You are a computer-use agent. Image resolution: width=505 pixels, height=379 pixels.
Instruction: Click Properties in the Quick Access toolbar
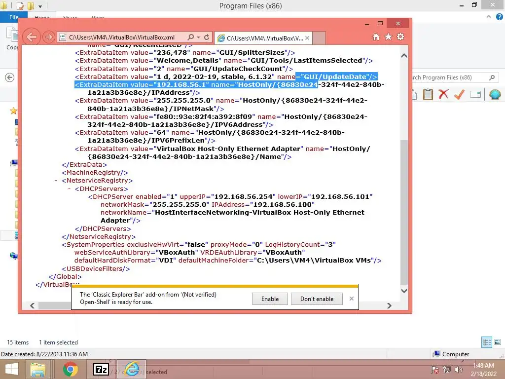(20, 6)
